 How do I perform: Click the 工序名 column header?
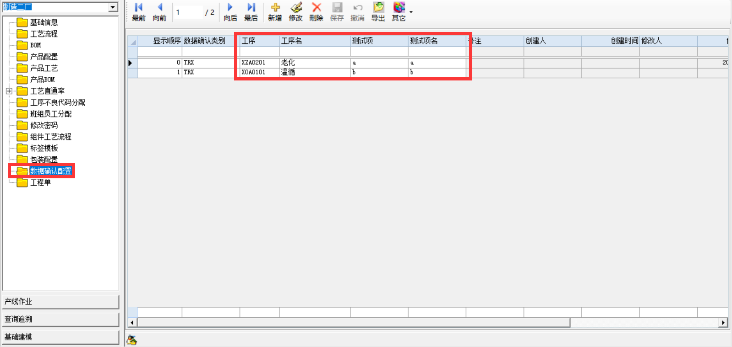point(314,41)
